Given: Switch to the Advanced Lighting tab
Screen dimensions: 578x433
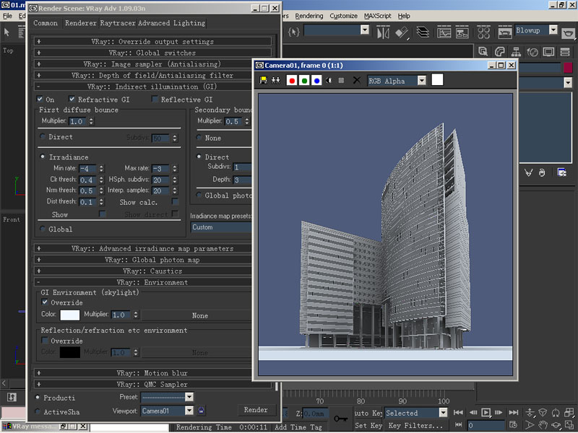Looking at the screenshot, I should pos(171,23).
